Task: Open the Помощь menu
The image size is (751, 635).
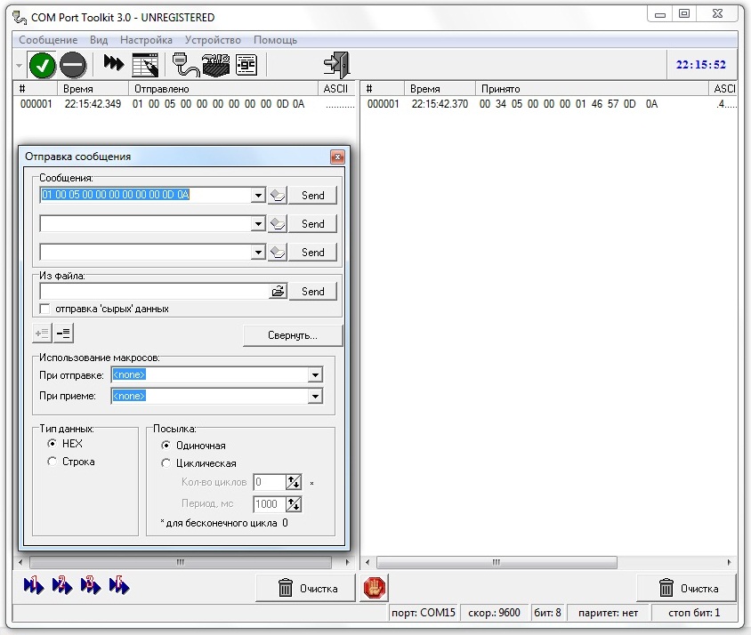Action: click(x=276, y=40)
